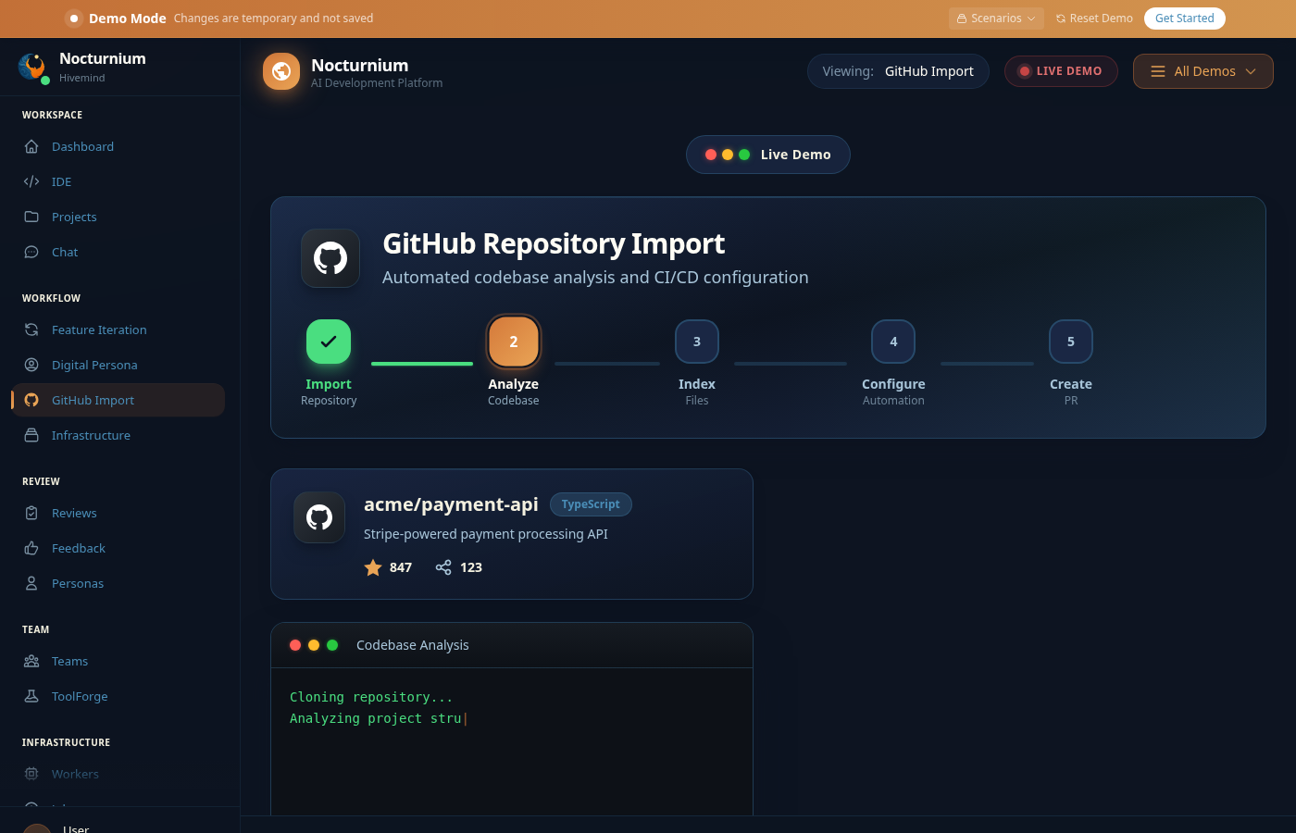Open Dashboard in the sidebar

click(x=118, y=146)
